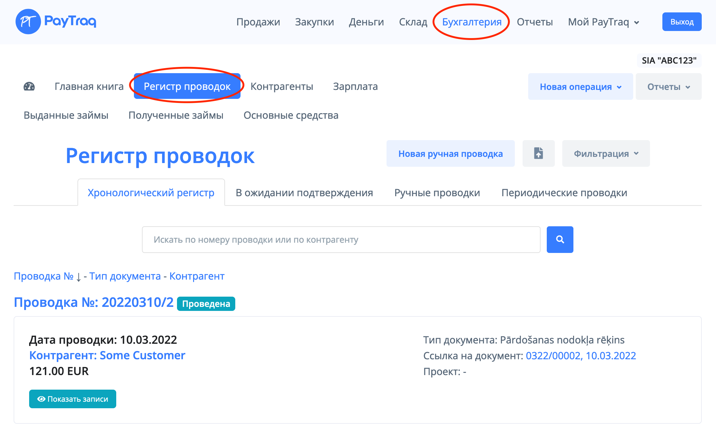This screenshot has height=429, width=716.
Task: Open the accounting dashboard gauge icon
Action: click(x=29, y=86)
